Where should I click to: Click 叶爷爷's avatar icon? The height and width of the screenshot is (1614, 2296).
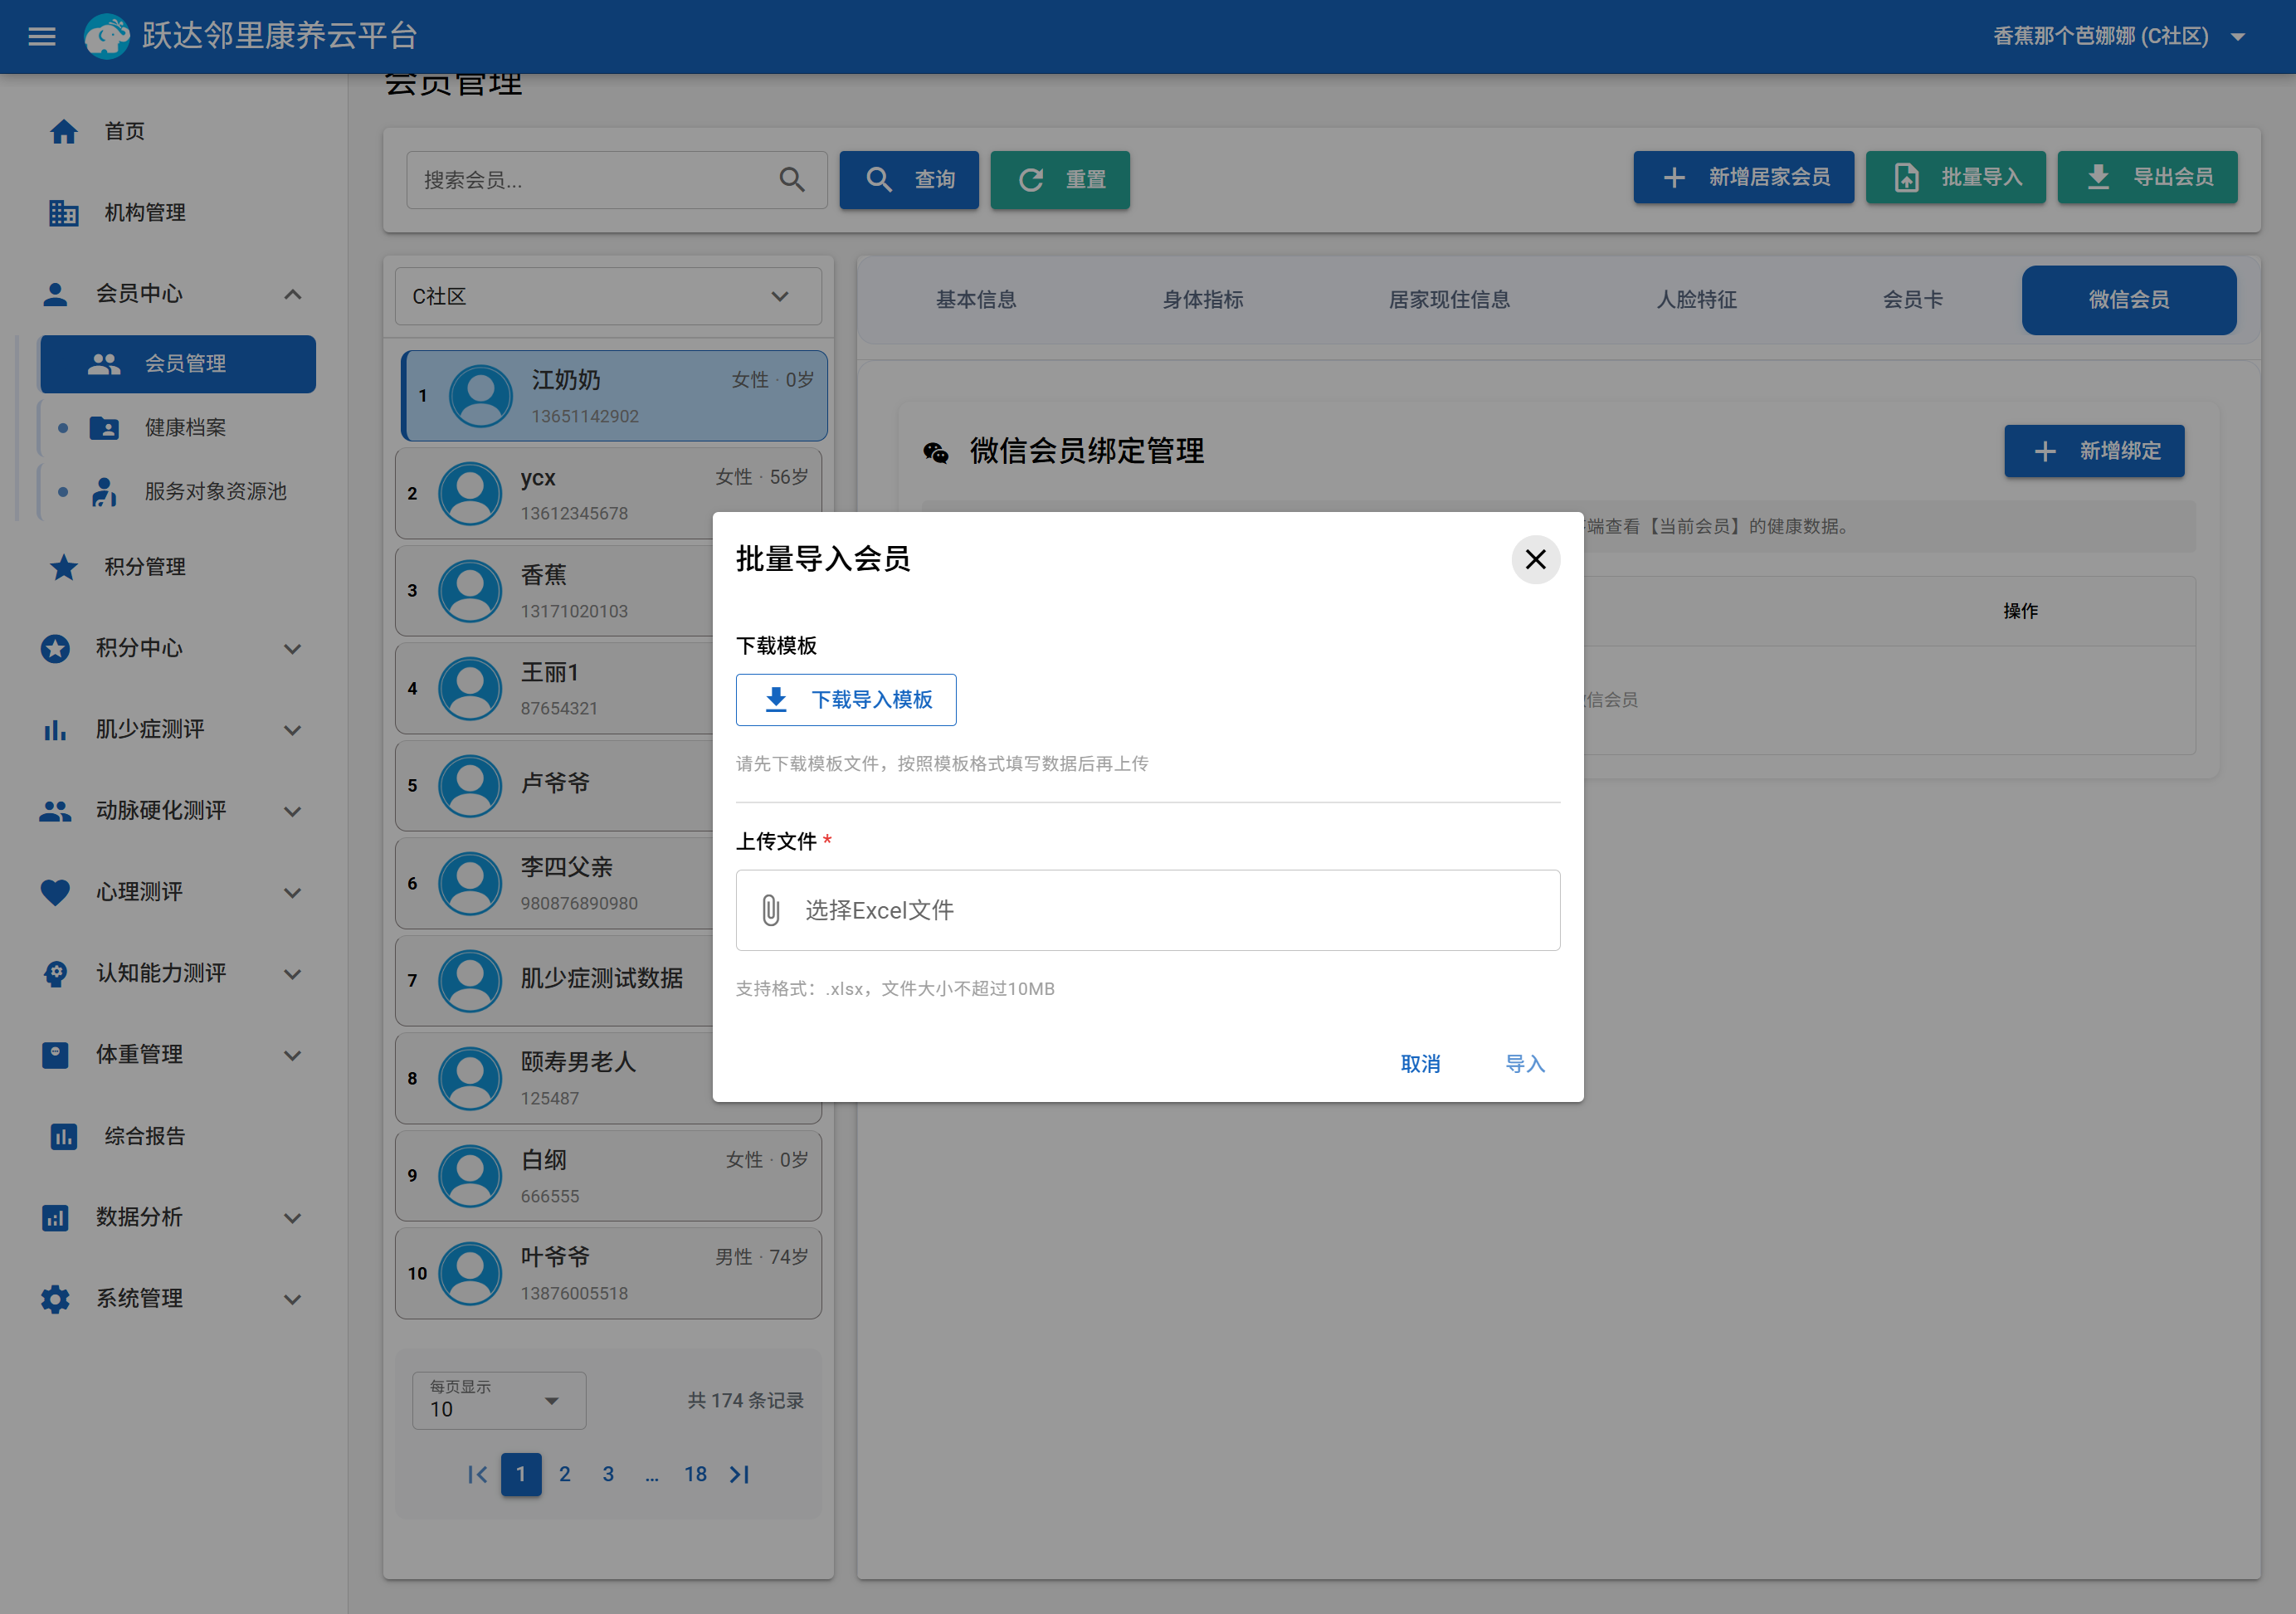470,1274
